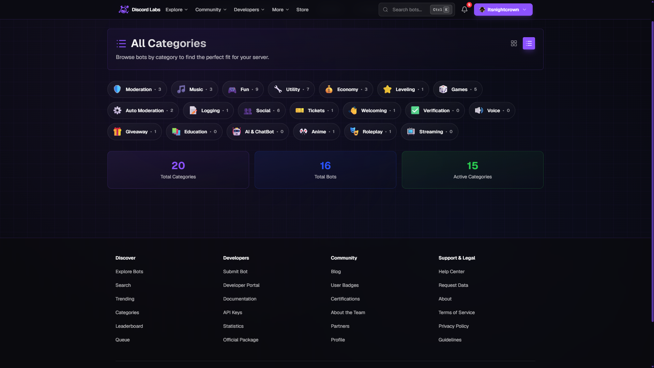
Task: Open Privacy Policy link
Action: click(453, 326)
